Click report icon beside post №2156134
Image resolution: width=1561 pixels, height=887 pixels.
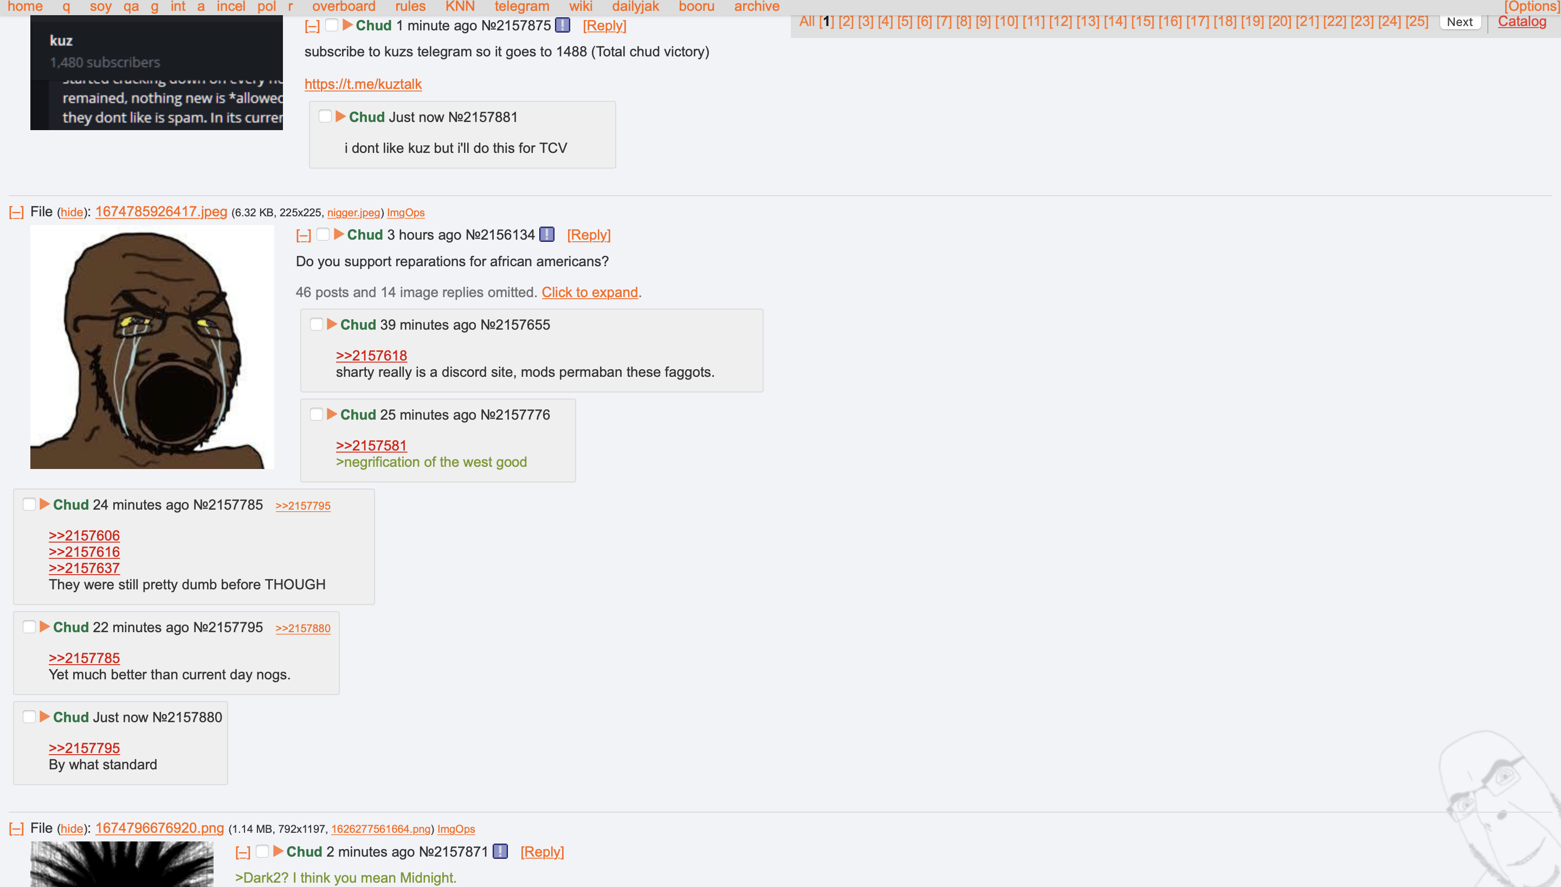click(x=547, y=235)
